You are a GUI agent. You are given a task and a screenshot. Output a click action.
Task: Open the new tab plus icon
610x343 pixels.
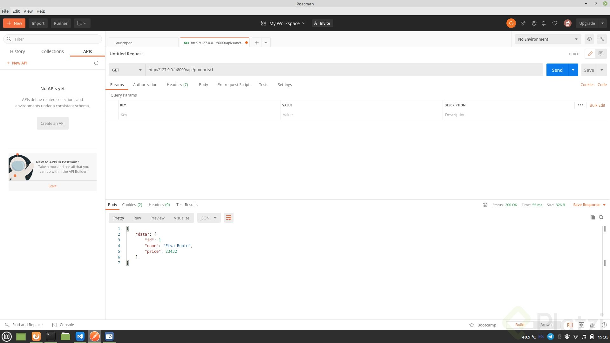(256, 43)
